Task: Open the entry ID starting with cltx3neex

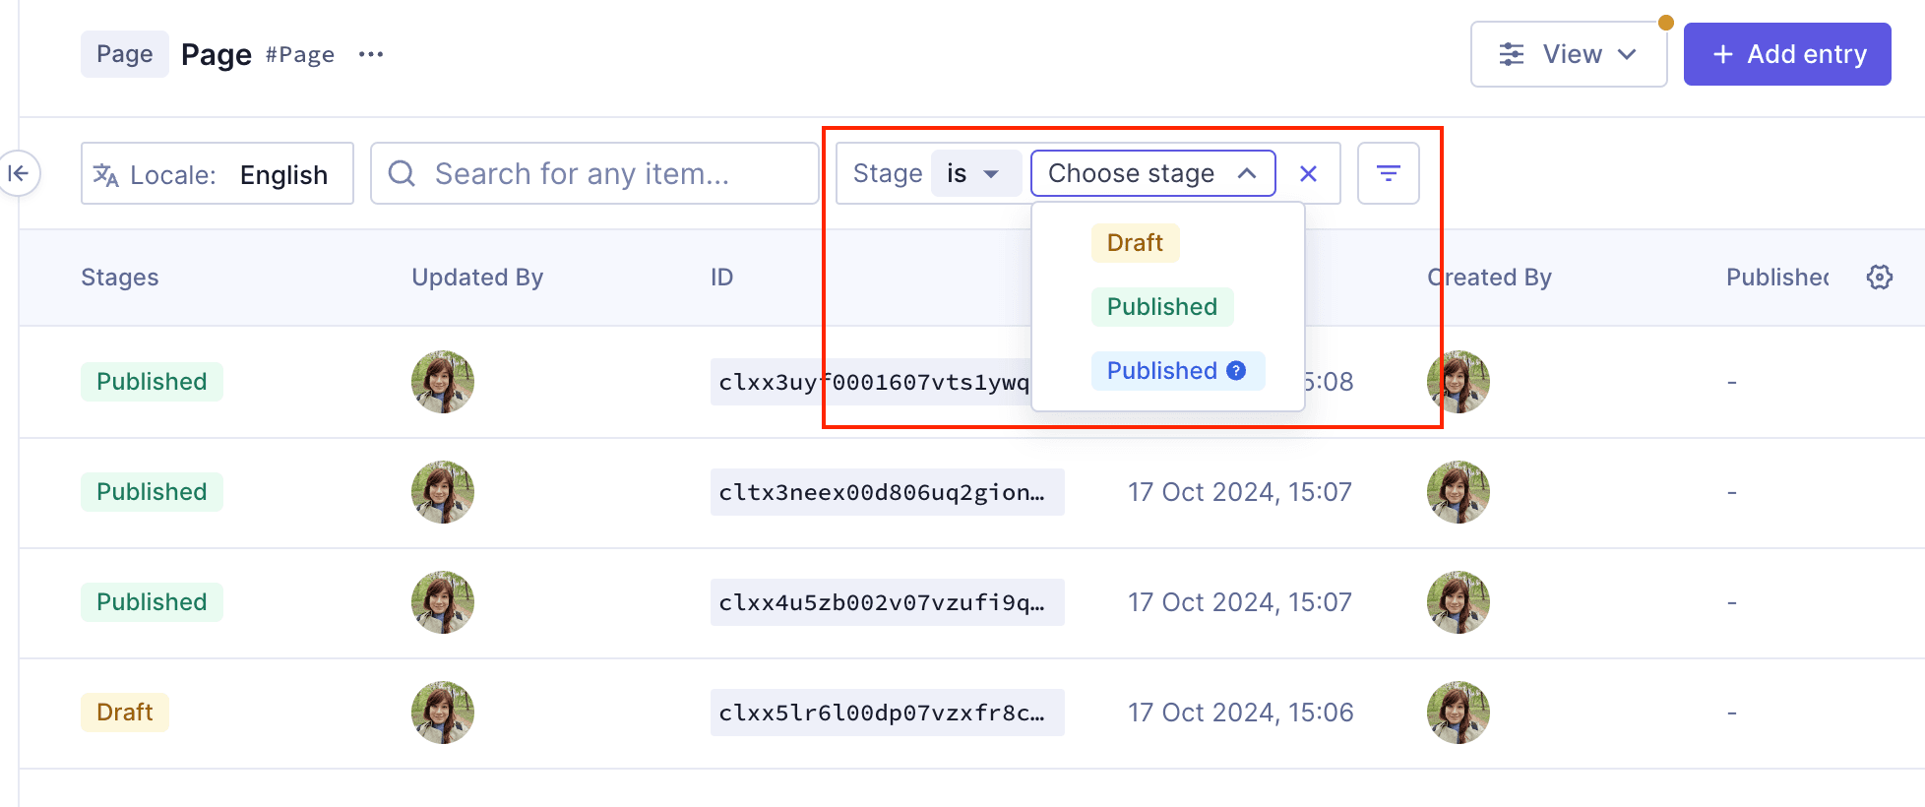Action: [x=886, y=492]
